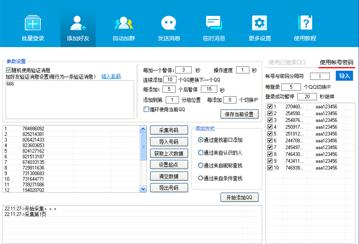Click the number list scroll down arrow
The height and width of the screenshot is (244, 359).
143,189
